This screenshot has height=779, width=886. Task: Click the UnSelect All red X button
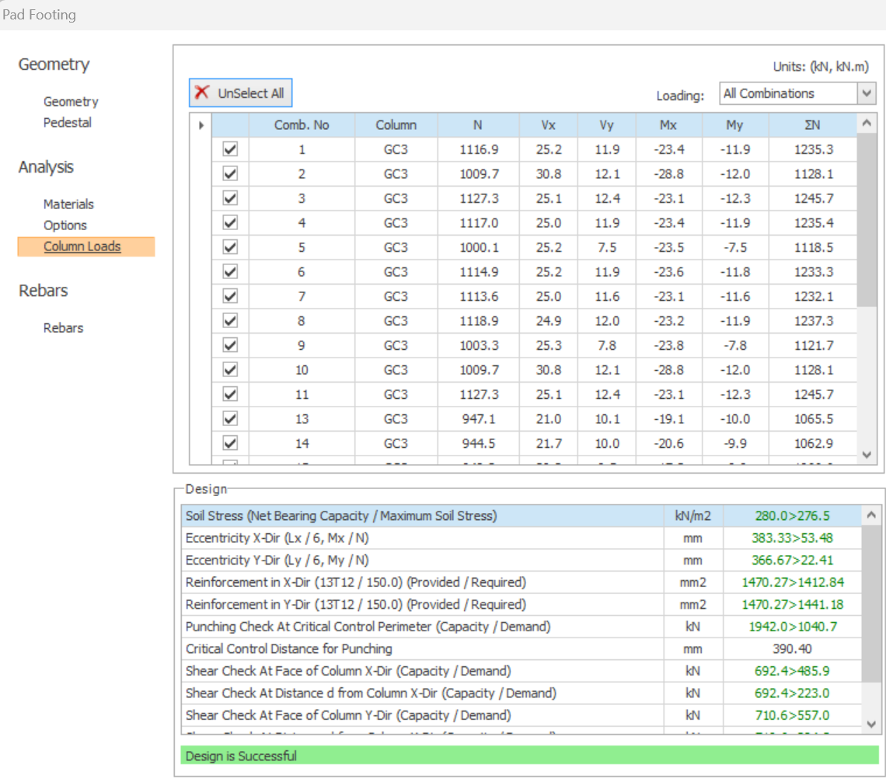pyautogui.click(x=240, y=93)
